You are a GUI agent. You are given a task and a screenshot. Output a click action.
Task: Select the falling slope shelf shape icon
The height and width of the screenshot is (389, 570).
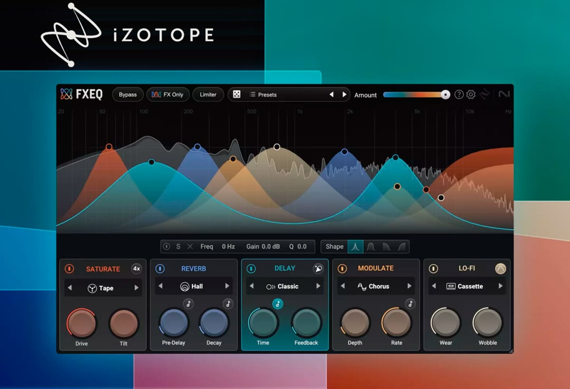tap(386, 247)
